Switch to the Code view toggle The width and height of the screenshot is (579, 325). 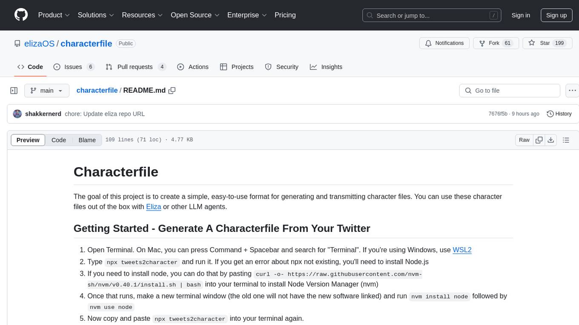[x=59, y=140]
